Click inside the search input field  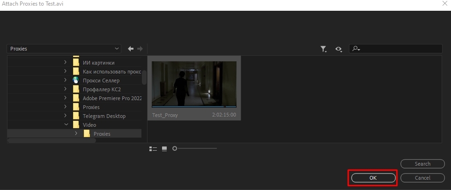coord(395,49)
